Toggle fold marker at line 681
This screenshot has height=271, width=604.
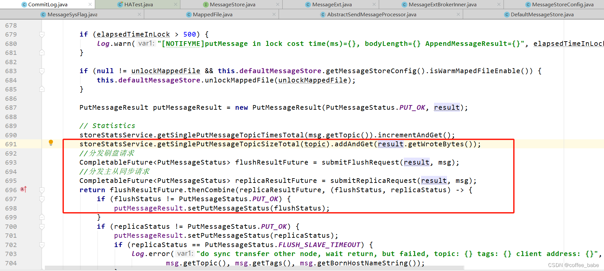coord(42,53)
